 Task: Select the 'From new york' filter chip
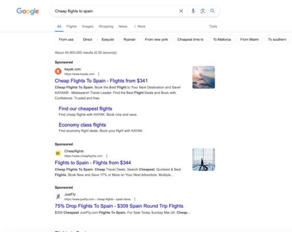pyautogui.click(x=156, y=40)
